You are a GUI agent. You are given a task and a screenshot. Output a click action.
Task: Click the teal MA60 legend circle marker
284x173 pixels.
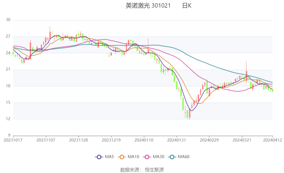pos(173,157)
